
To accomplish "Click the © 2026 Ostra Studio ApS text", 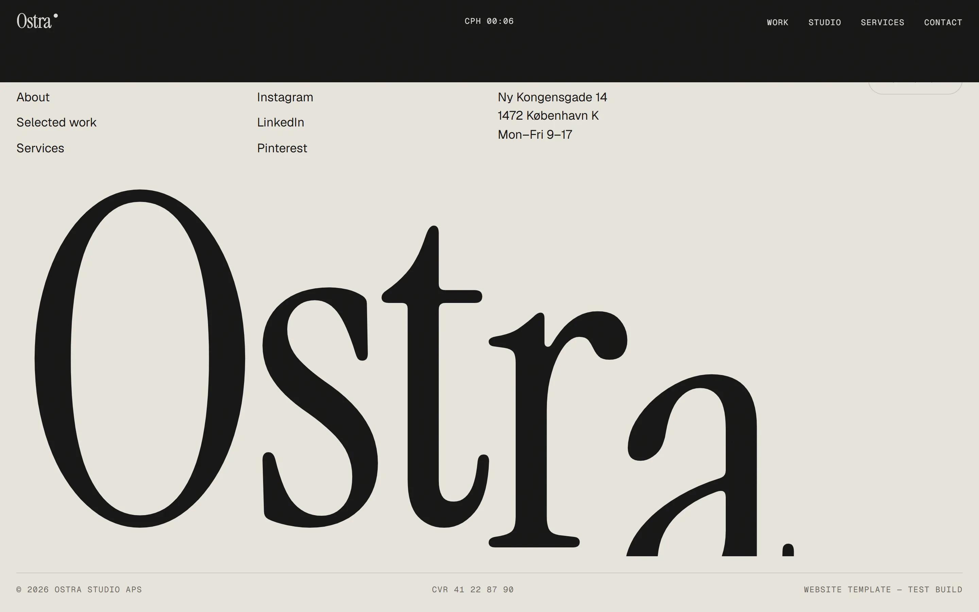I will (x=79, y=589).
